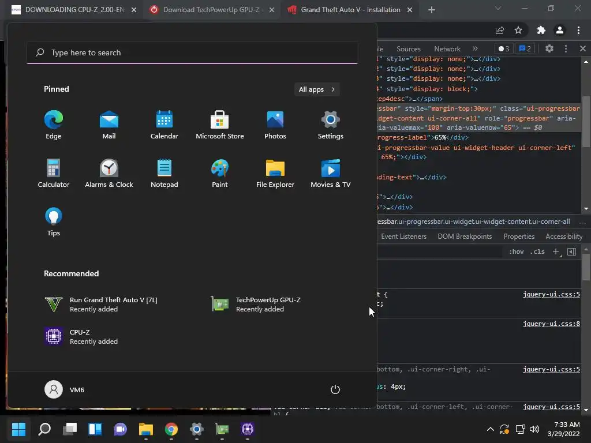The image size is (591, 443).
Task: Open DOM Breakpoints tab
Action: click(465, 236)
